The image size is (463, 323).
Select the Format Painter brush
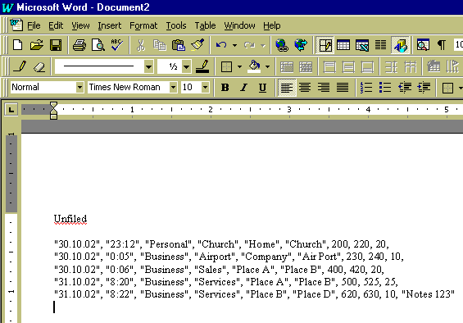tap(197, 45)
